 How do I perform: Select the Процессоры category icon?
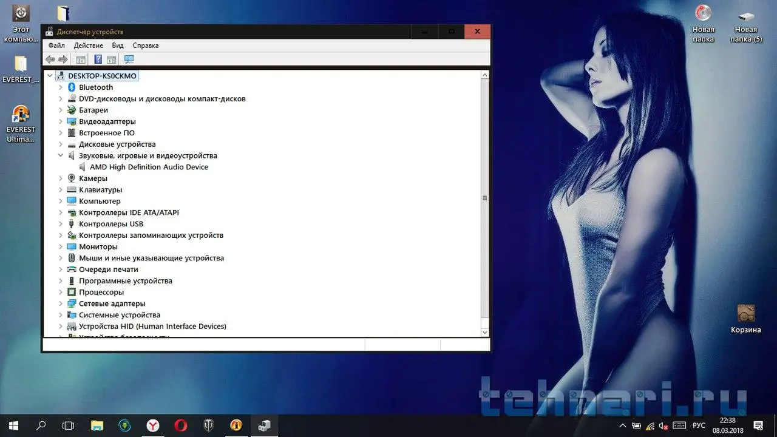pos(72,293)
